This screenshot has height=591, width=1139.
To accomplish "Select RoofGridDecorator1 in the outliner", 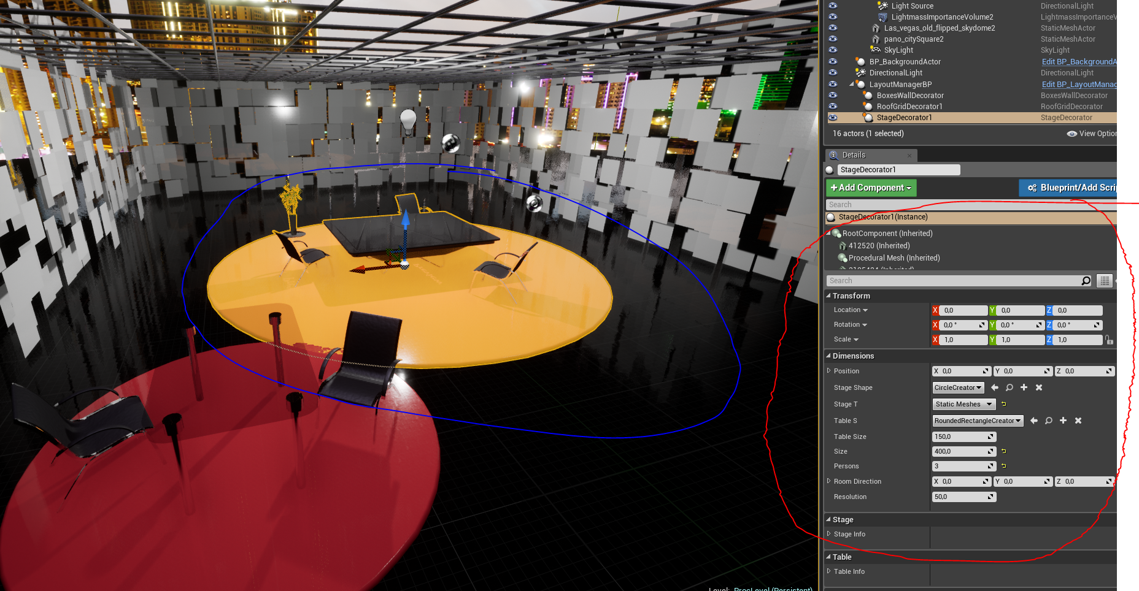I will click(x=909, y=107).
